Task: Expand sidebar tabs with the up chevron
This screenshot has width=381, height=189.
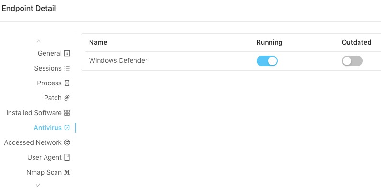Action: [x=39, y=41]
